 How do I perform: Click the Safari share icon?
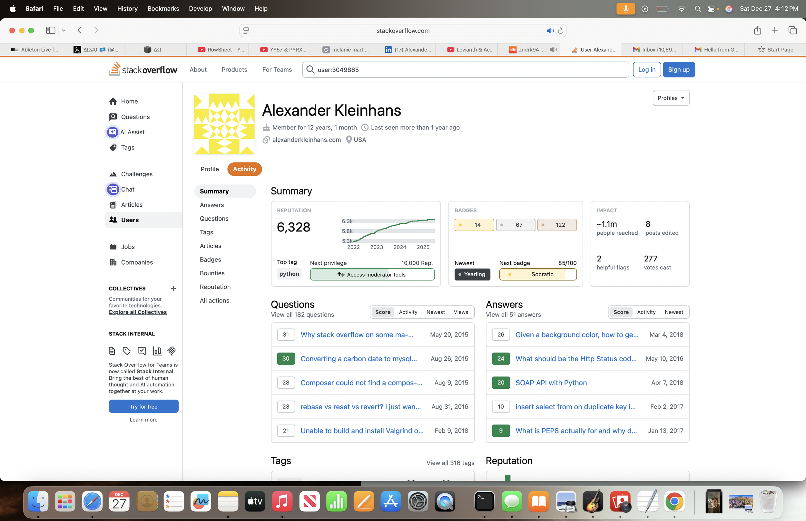[757, 31]
